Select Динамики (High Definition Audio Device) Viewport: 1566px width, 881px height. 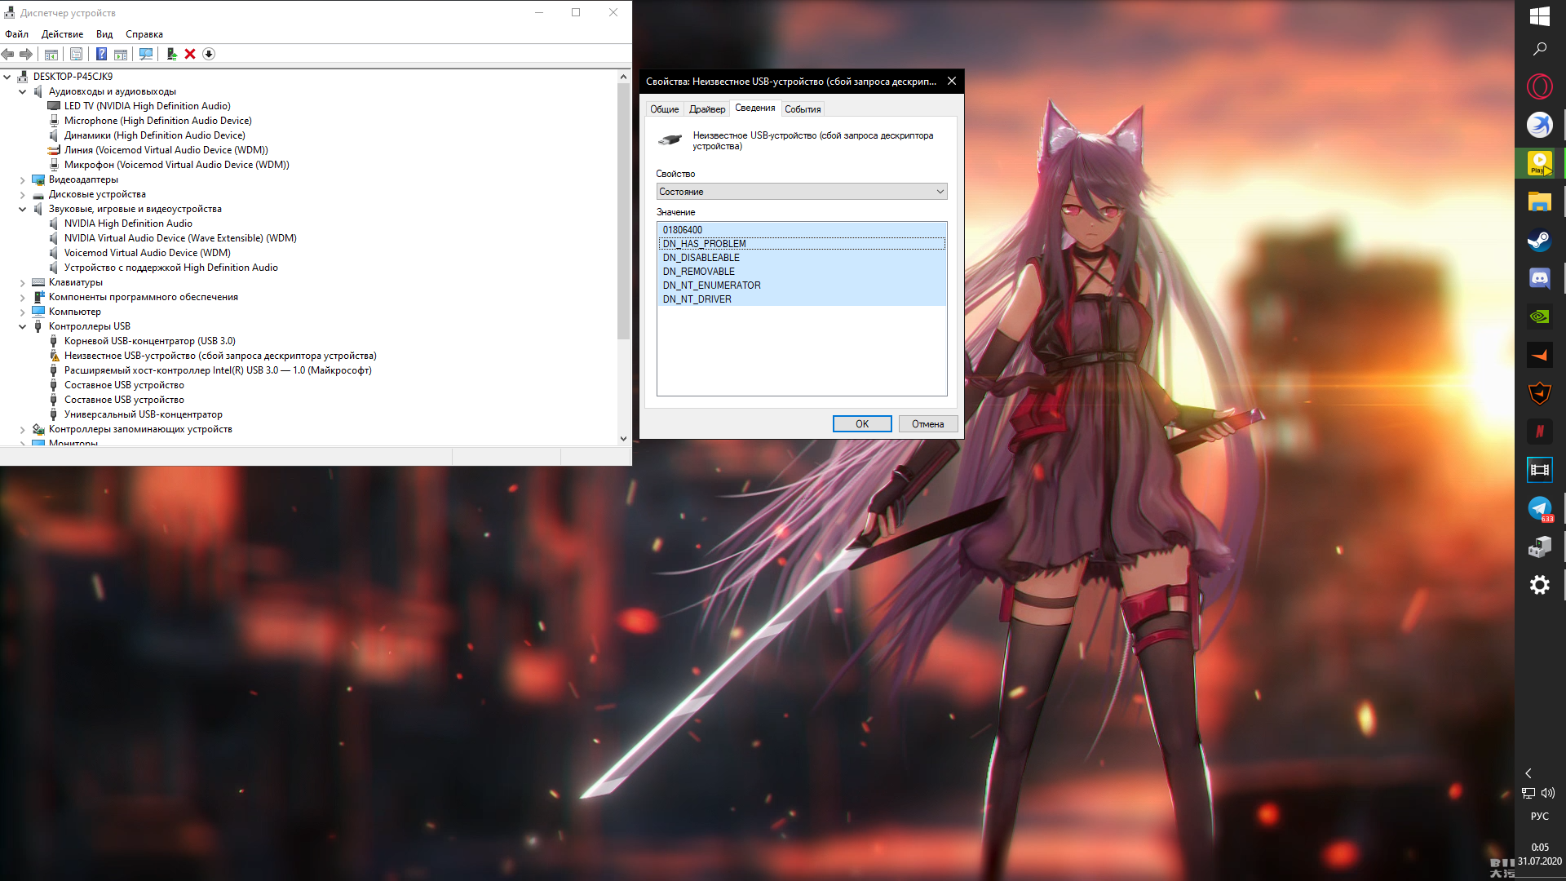tap(155, 135)
